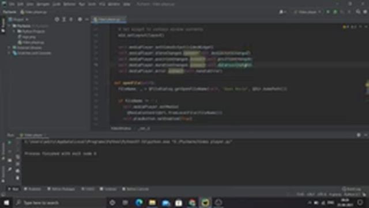Click the Select Opened File target icon

[x=57, y=20]
